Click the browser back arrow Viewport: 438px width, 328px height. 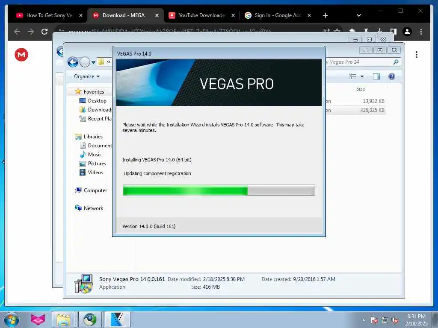(17, 32)
